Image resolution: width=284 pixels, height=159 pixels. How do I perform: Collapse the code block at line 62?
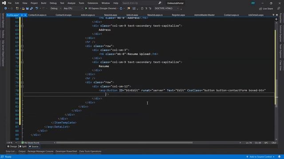point(22,26)
